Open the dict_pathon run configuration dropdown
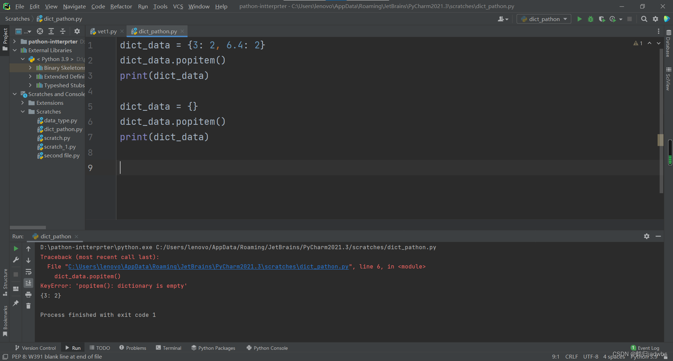 pyautogui.click(x=544, y=19)
